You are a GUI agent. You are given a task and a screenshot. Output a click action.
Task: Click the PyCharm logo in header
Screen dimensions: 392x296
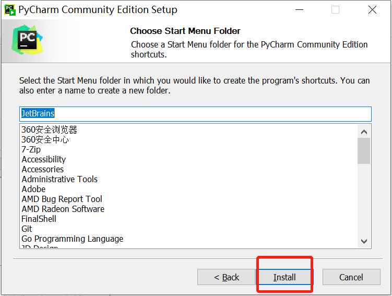(x=27, y=40)
